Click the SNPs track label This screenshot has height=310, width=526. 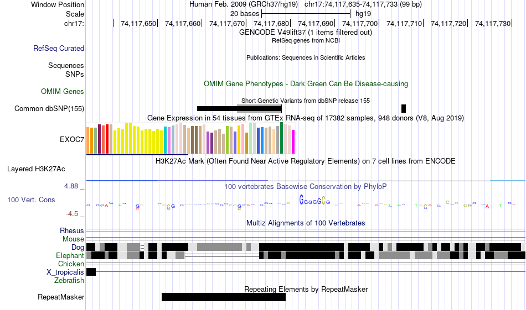pyautogui.click(x=75, y=74)
